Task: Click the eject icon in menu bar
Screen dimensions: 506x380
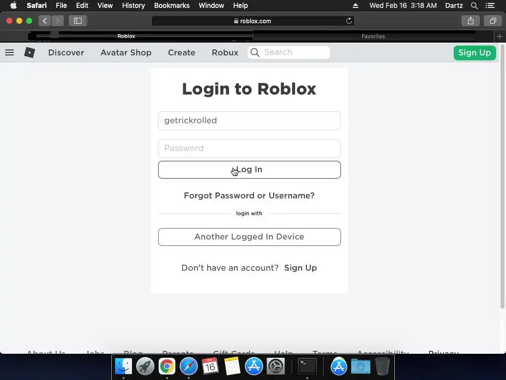Action: (355, 5)
